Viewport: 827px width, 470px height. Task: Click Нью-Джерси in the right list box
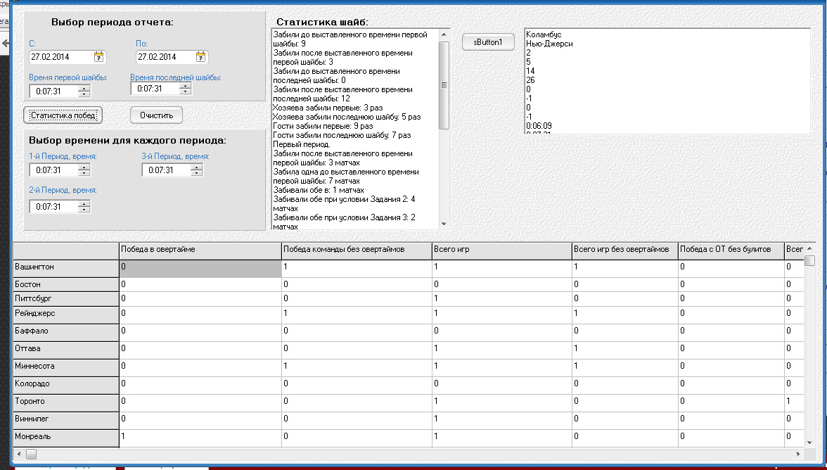click(549, 44)
